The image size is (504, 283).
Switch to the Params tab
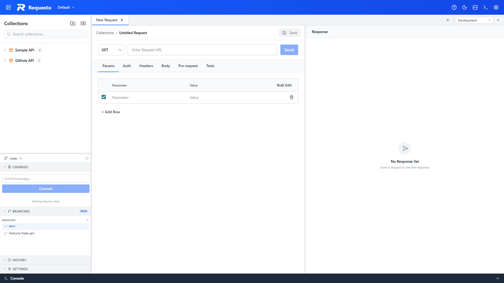point(108,66)
